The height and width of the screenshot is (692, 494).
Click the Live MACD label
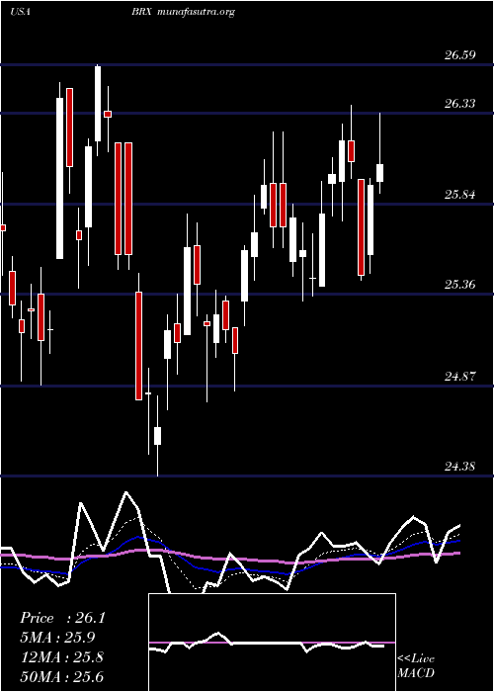[416, 665]
